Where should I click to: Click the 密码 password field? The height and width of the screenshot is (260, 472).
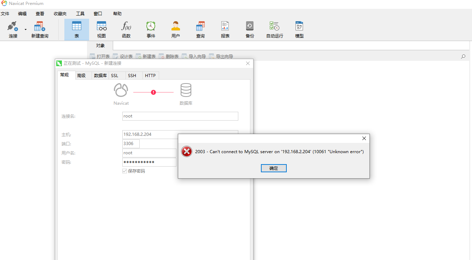tap(149, 162)
